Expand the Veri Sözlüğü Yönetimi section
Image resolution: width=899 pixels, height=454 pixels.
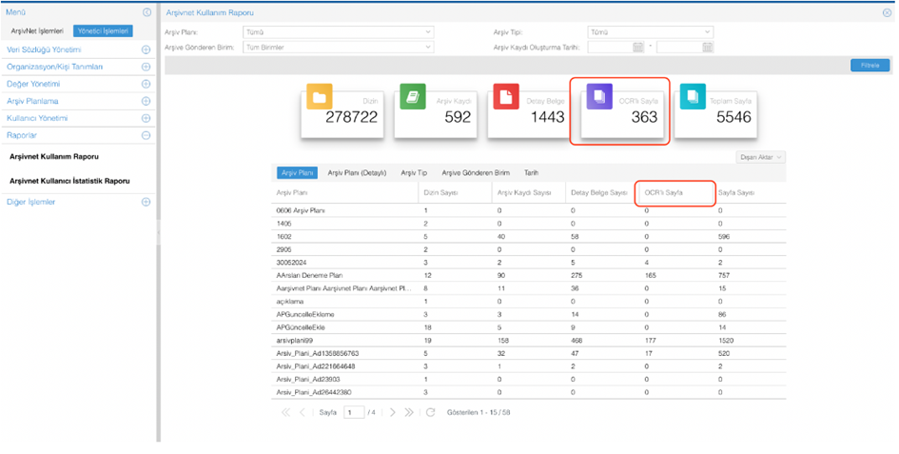146,49
